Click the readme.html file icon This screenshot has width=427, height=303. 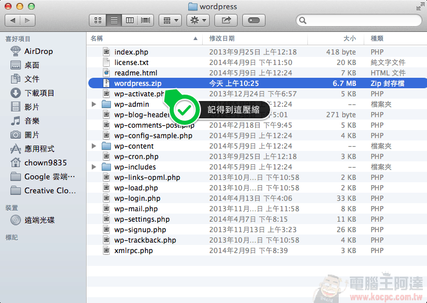pyautogui.click(x=106, y=73)
